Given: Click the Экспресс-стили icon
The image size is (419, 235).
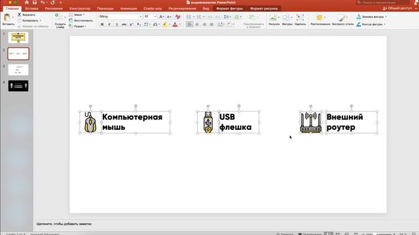Looking at the screenshot, I should pyautogui.click(x=341, y=18).
